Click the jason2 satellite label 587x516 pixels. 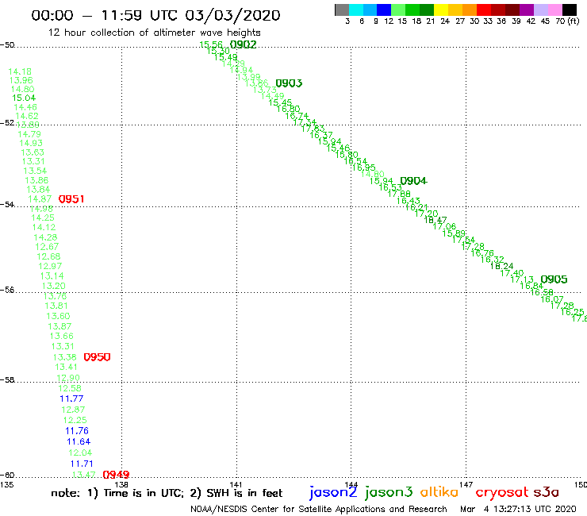(x=333, y=491)
